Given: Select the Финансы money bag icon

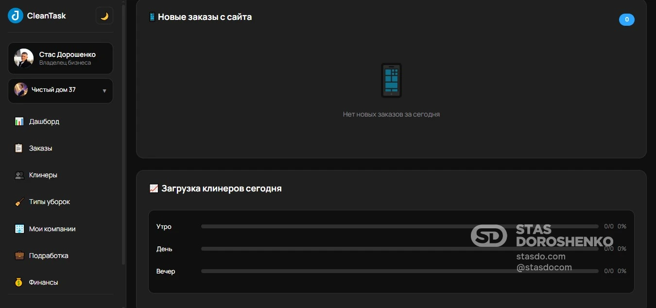Looking at the screenshot, I should (19, 282).
